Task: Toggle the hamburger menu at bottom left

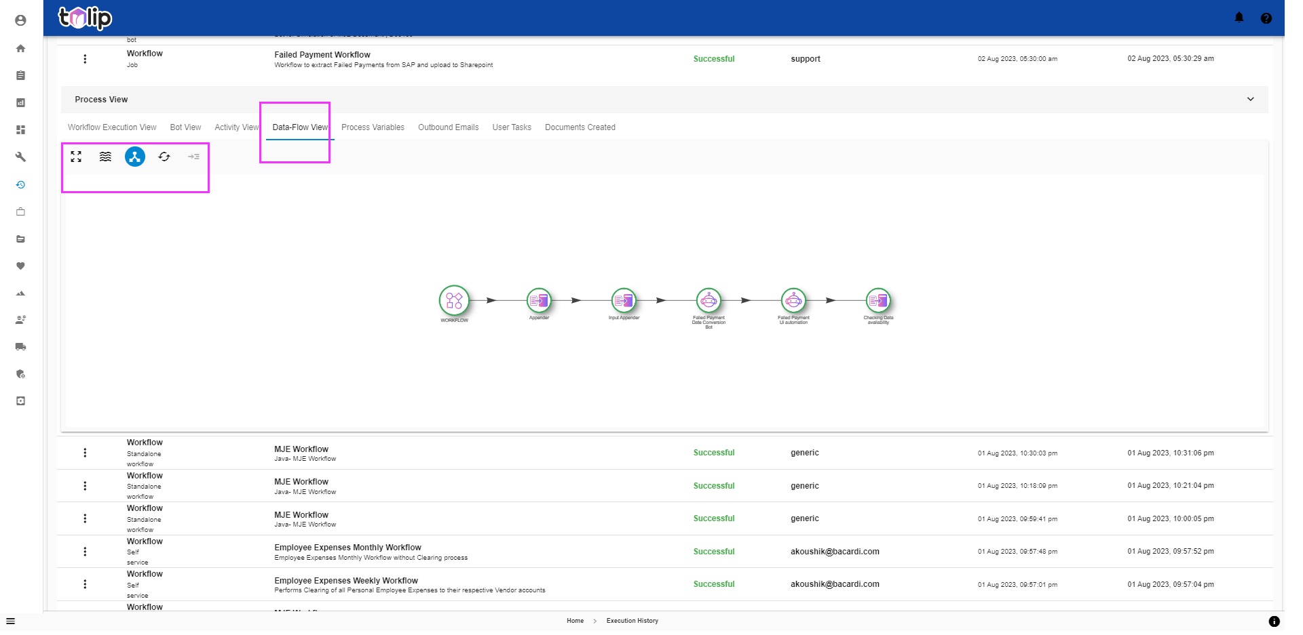Action: (10, 621)
